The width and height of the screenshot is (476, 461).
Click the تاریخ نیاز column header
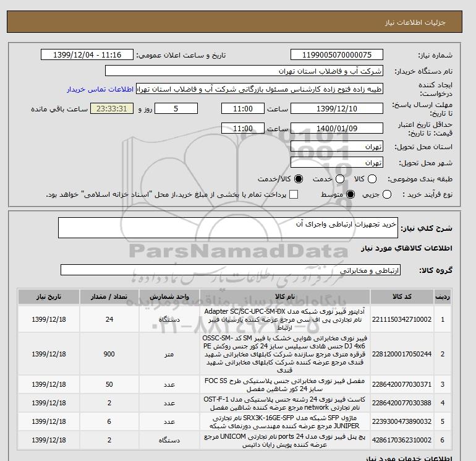49,296
